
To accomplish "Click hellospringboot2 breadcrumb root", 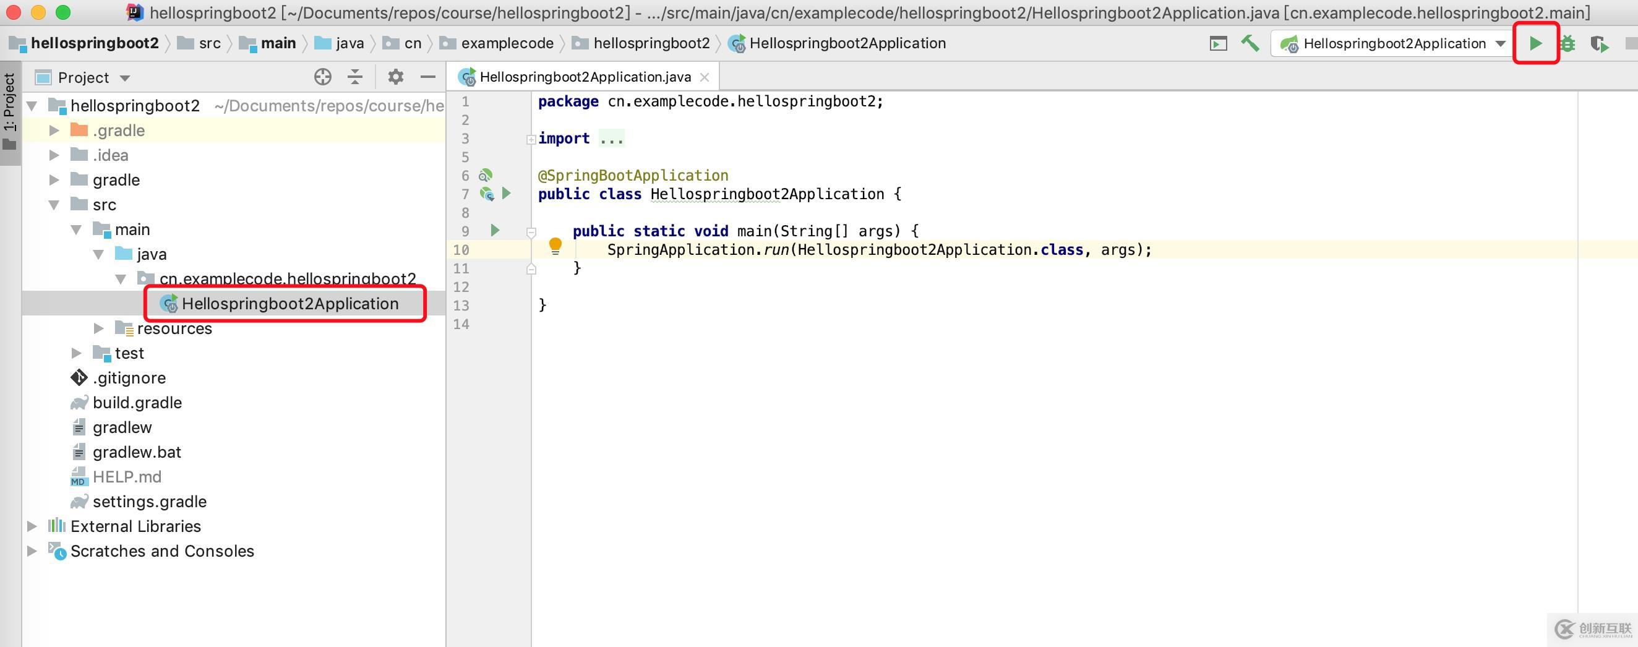I will click(x=84, y=43).
